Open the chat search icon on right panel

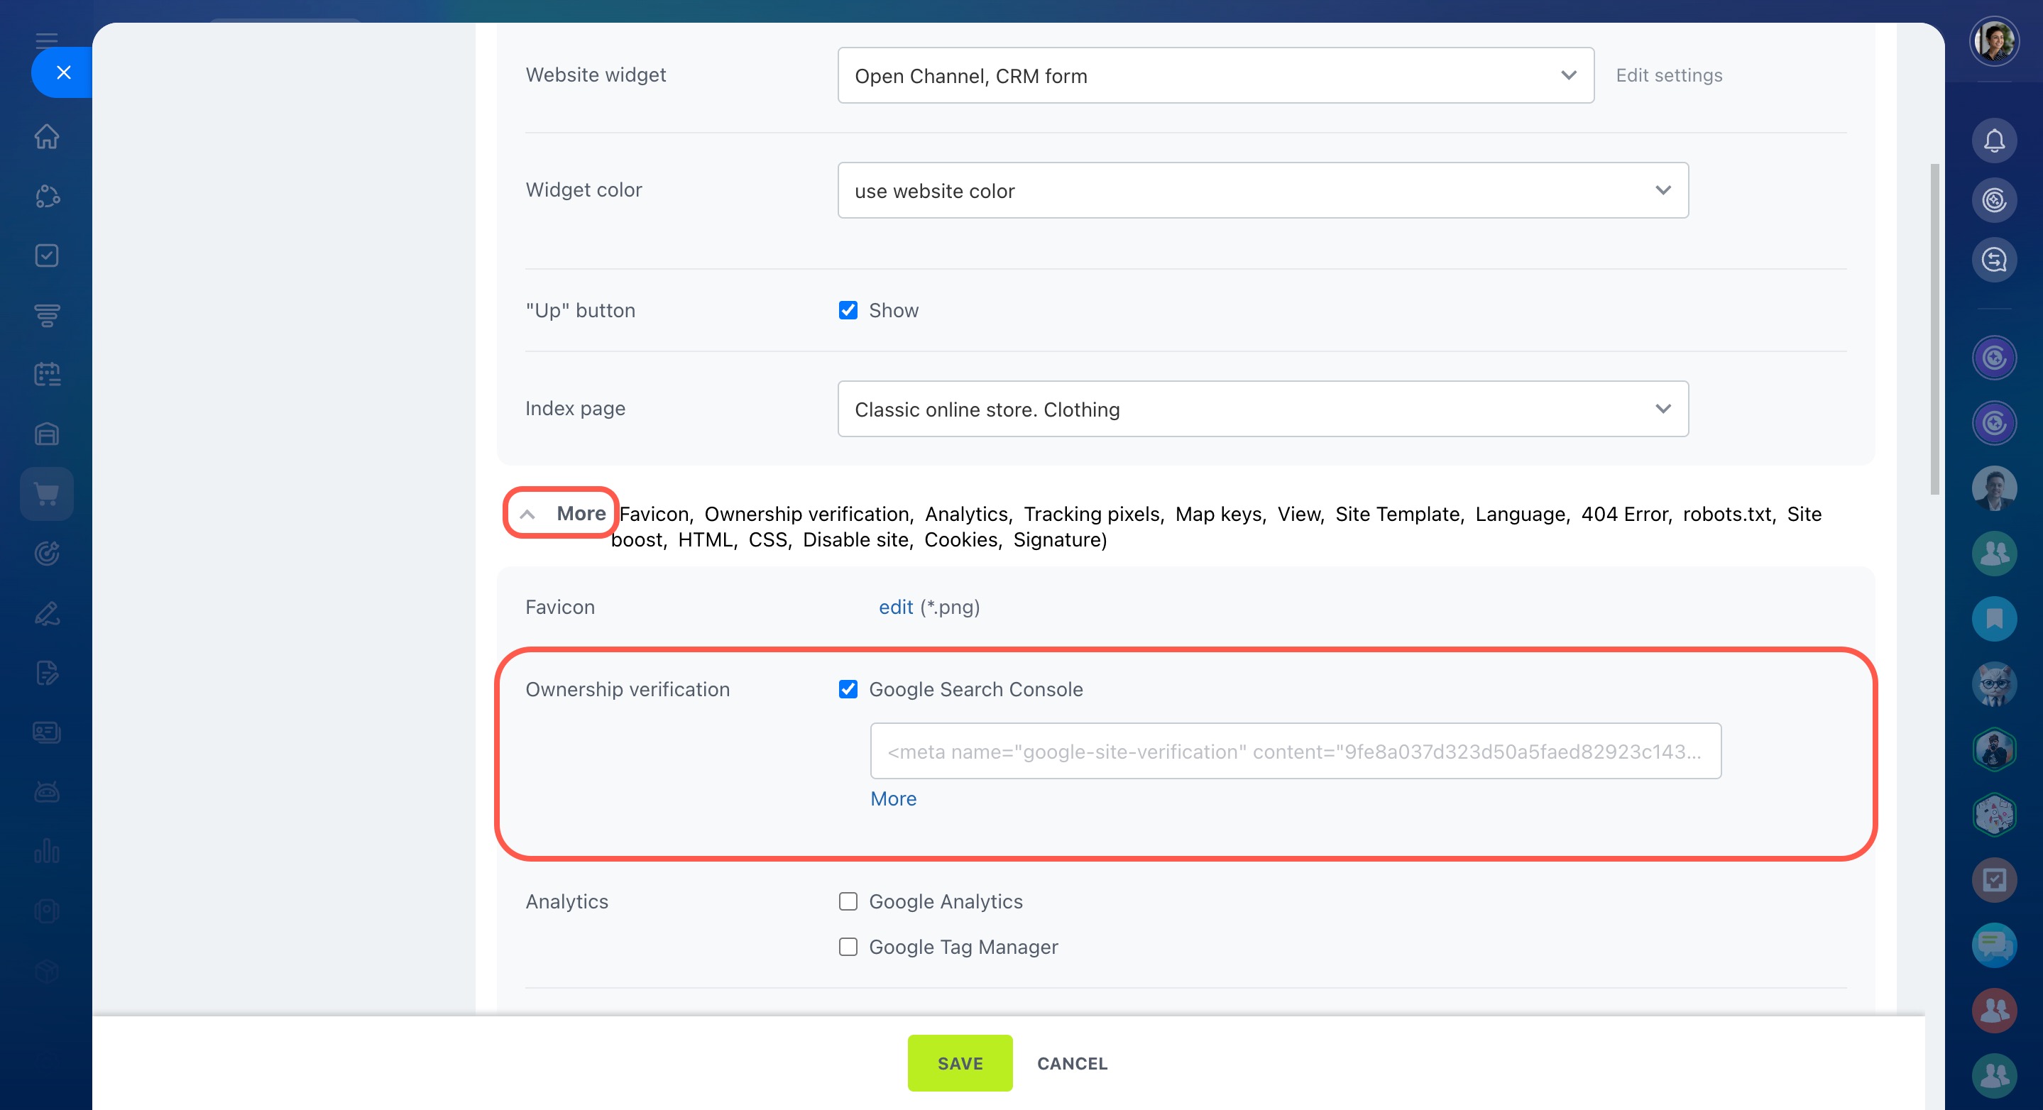[1994, 259]
